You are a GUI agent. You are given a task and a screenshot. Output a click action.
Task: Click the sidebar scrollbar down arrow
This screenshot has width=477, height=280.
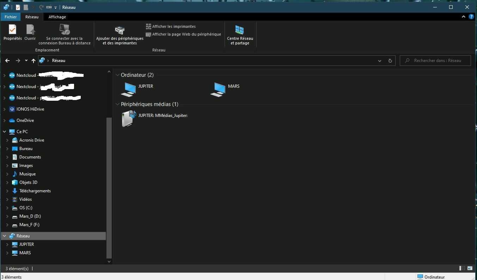(109, 261)
